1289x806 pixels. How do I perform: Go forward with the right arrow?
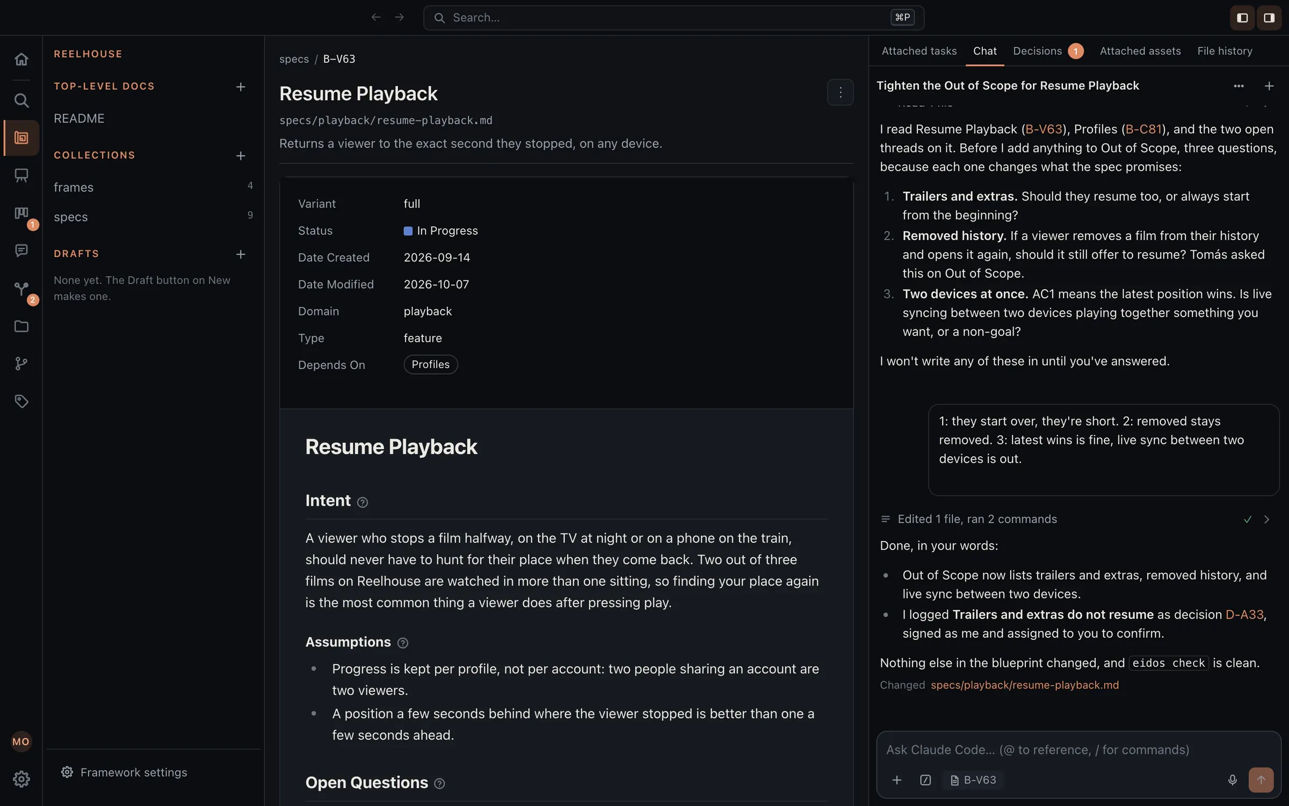click(399, 18)
